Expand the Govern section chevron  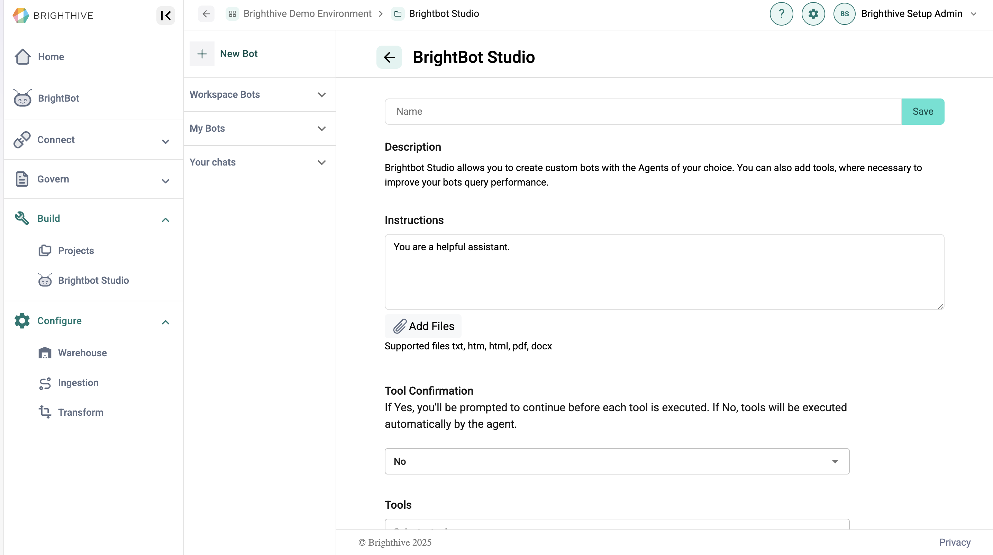165,181
